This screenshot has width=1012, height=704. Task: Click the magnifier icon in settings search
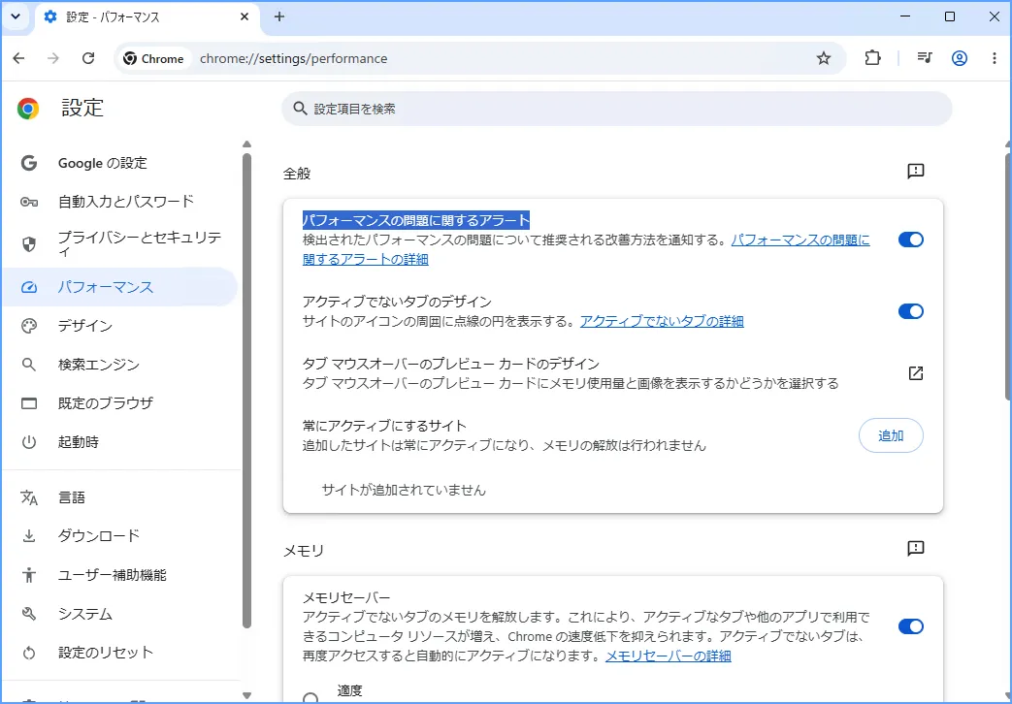[300, 109]
